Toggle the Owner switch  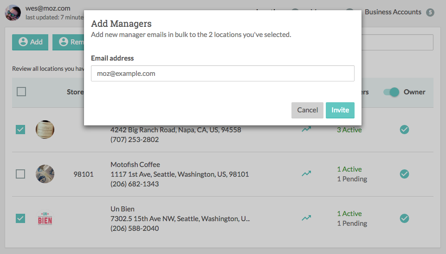click(x=391, y=92)
